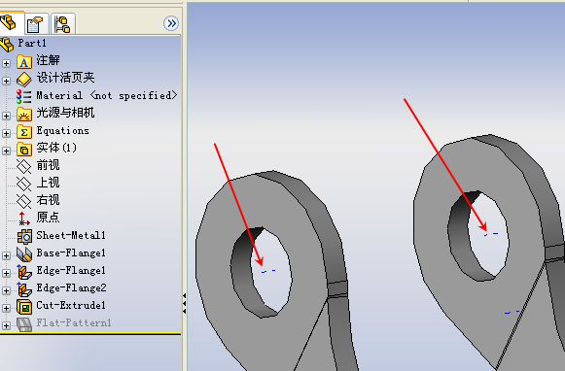Open the PropertyManager tab
Screen dimensions: 565x371
35,23
